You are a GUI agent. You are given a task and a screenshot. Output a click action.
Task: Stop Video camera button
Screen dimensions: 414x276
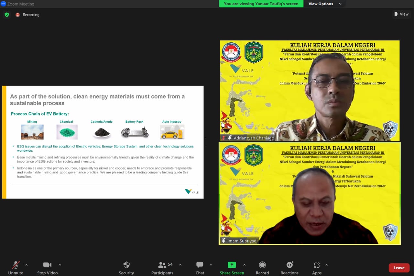coord(47,268)
